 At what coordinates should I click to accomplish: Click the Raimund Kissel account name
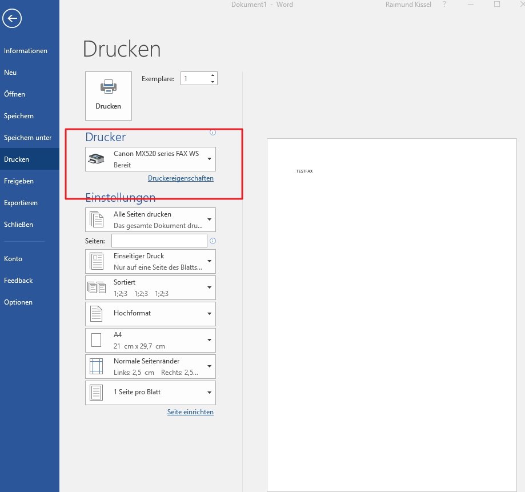(408, 5)
